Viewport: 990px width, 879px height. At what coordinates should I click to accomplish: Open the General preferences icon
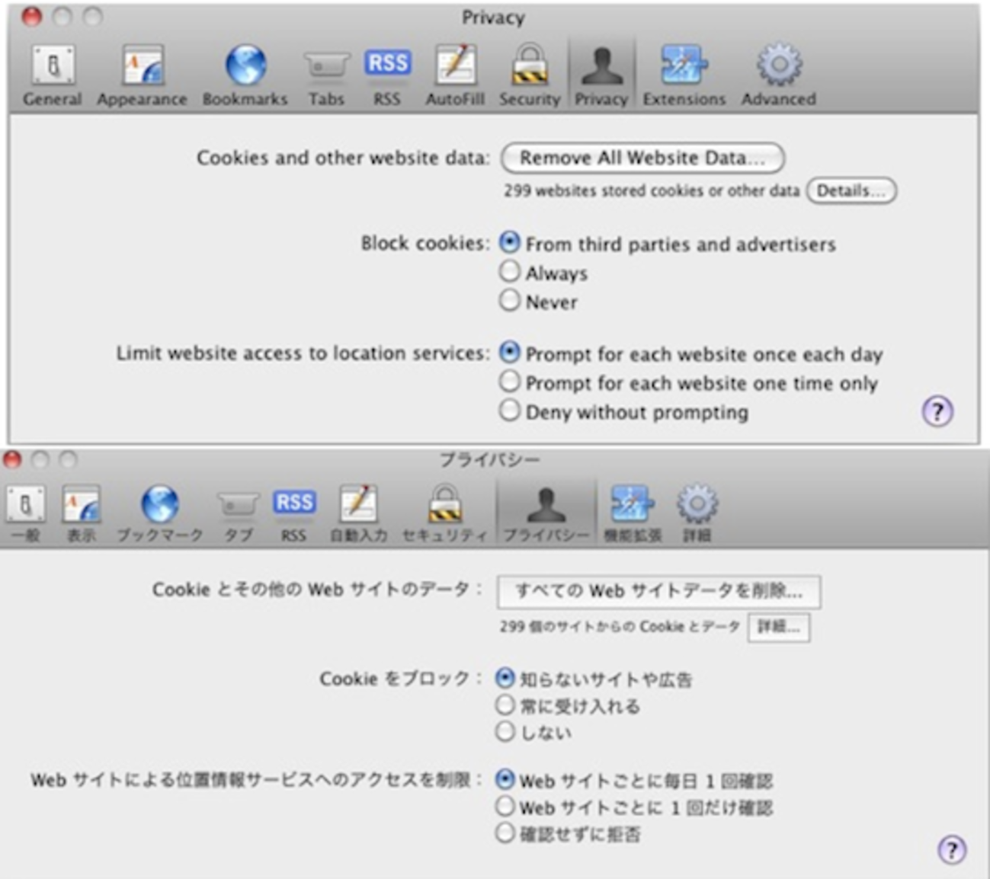pos(52,75)
